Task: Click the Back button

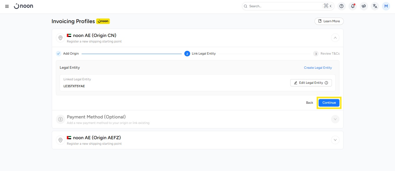Action: pyautogui.click(x=309, y=103)
